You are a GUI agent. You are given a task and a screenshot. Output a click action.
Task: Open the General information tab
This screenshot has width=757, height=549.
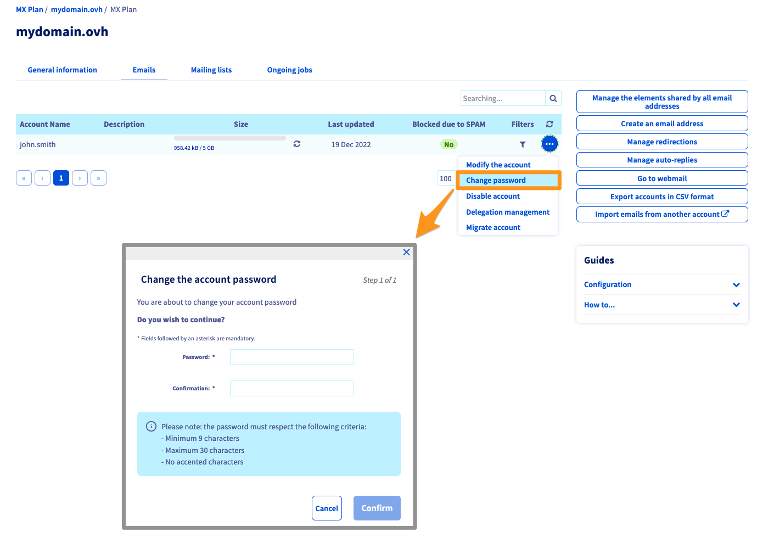click(x=62, y=70)
